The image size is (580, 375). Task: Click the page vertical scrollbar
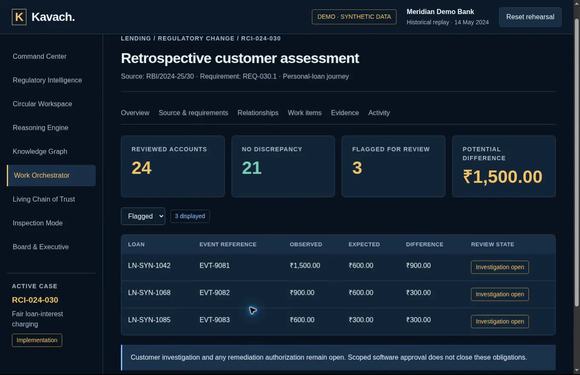point(577,162)
